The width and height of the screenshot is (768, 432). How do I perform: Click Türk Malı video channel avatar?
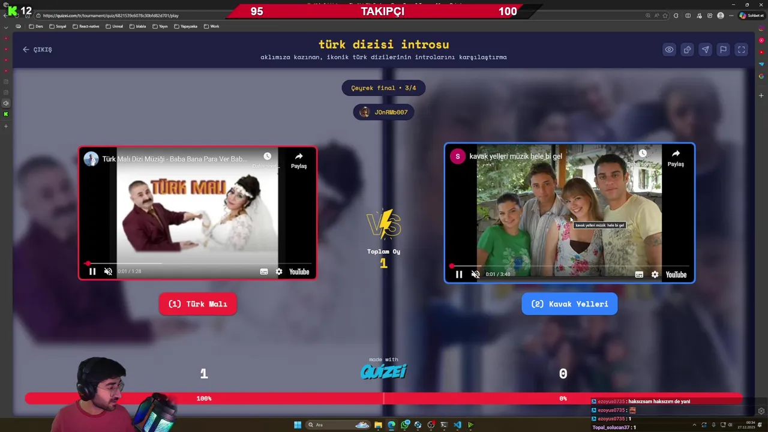pos(91,159)
